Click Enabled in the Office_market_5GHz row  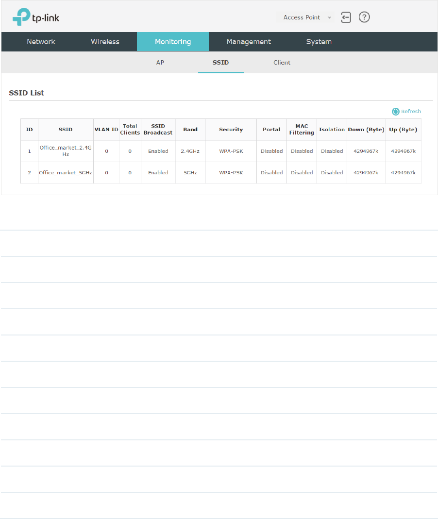click(x=158, y=173)
